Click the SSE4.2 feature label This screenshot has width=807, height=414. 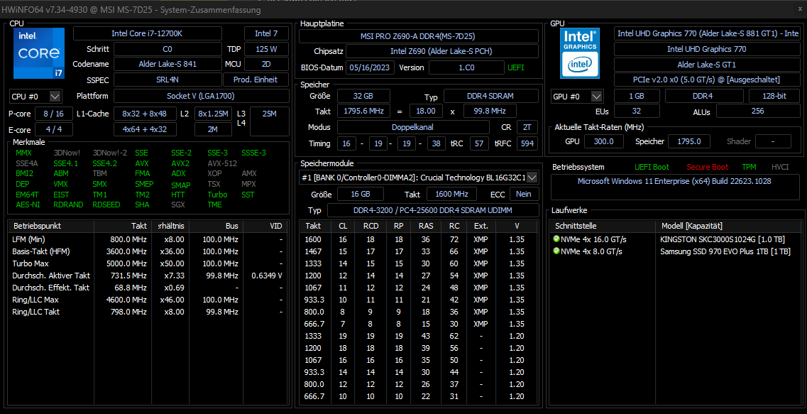point(104,163)
